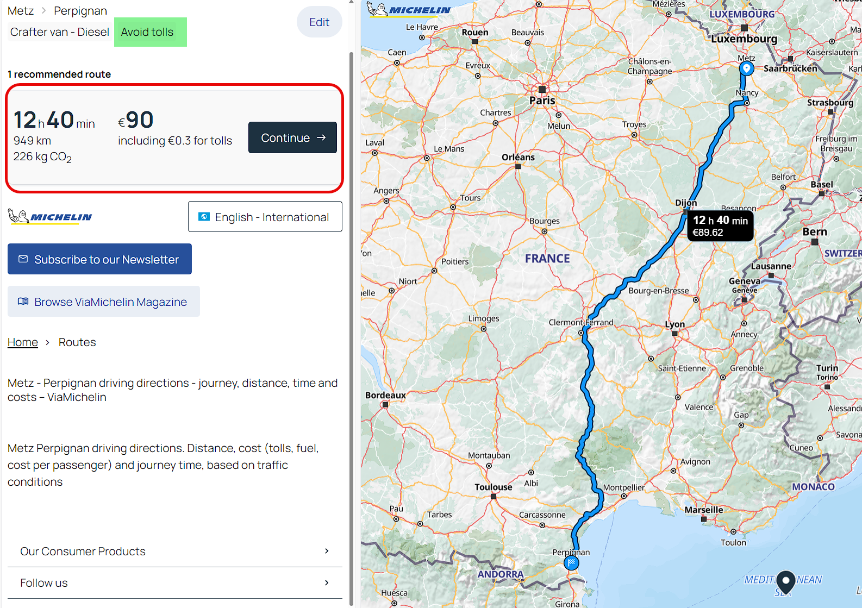Click the chevron beside Our Consumer Products
Image resolution: width=862 pixels, height=608 pixels.
pos(327,551)
